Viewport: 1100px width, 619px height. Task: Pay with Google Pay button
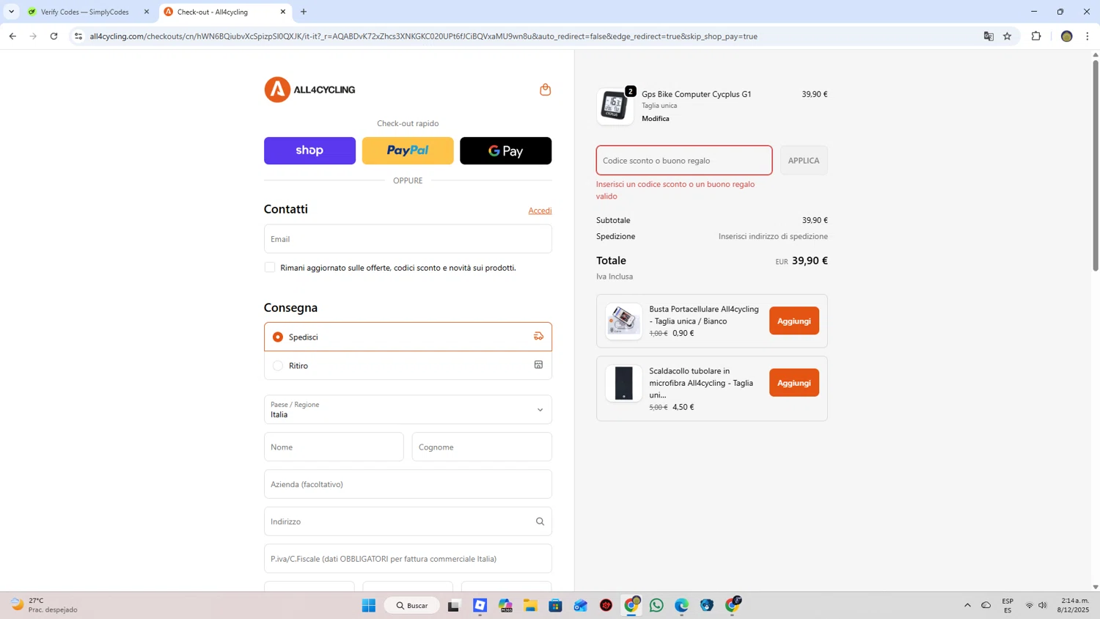point(505,150)
